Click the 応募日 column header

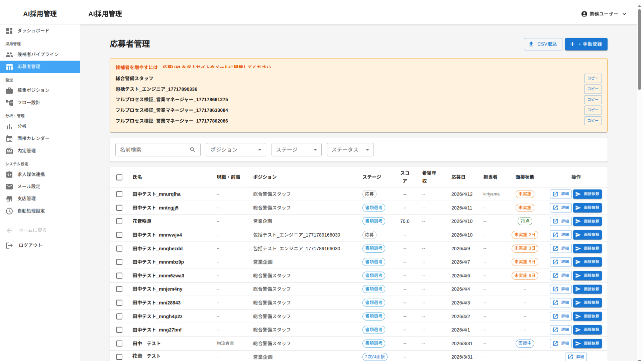(x=458, y=177)
